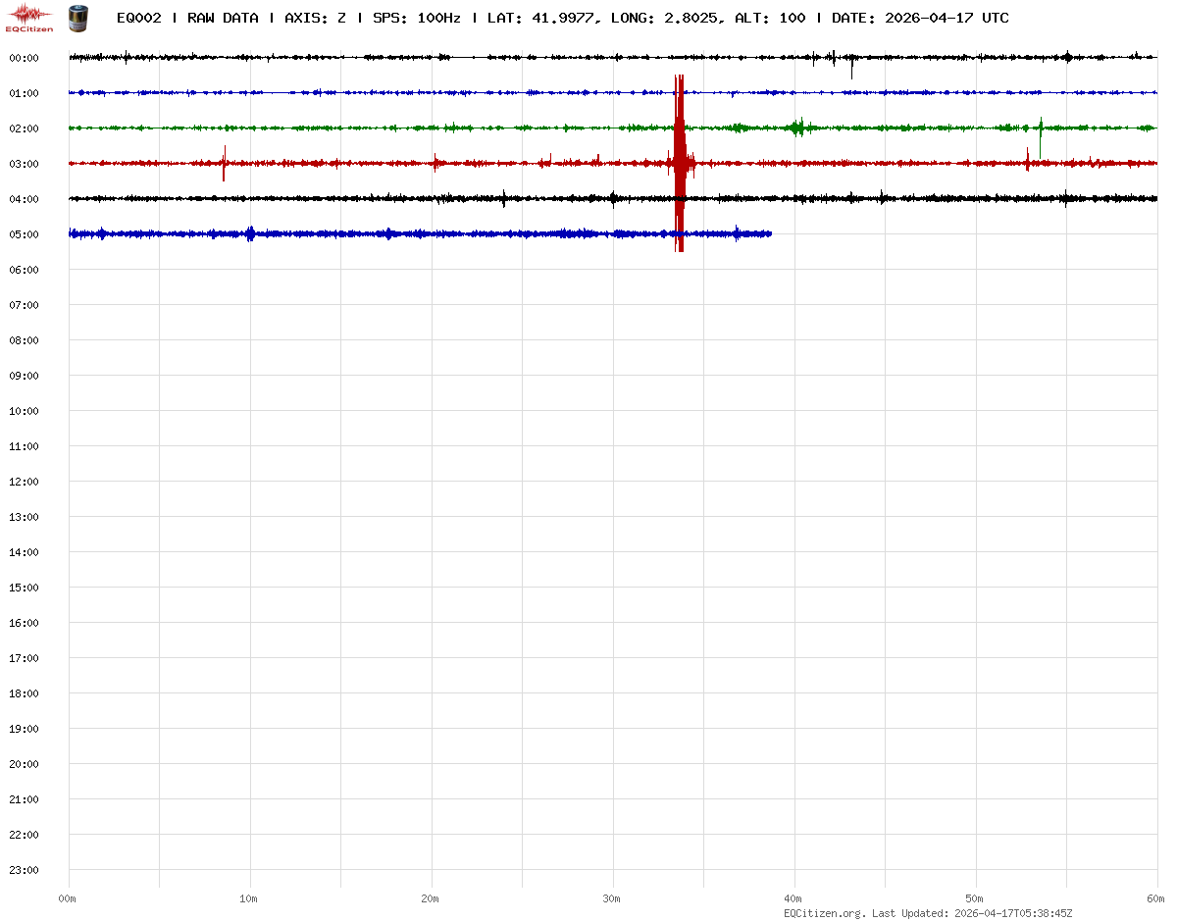Click the red spike near 8m on 03:00 trace
1177x922 pixels.
tap(224, 163)
